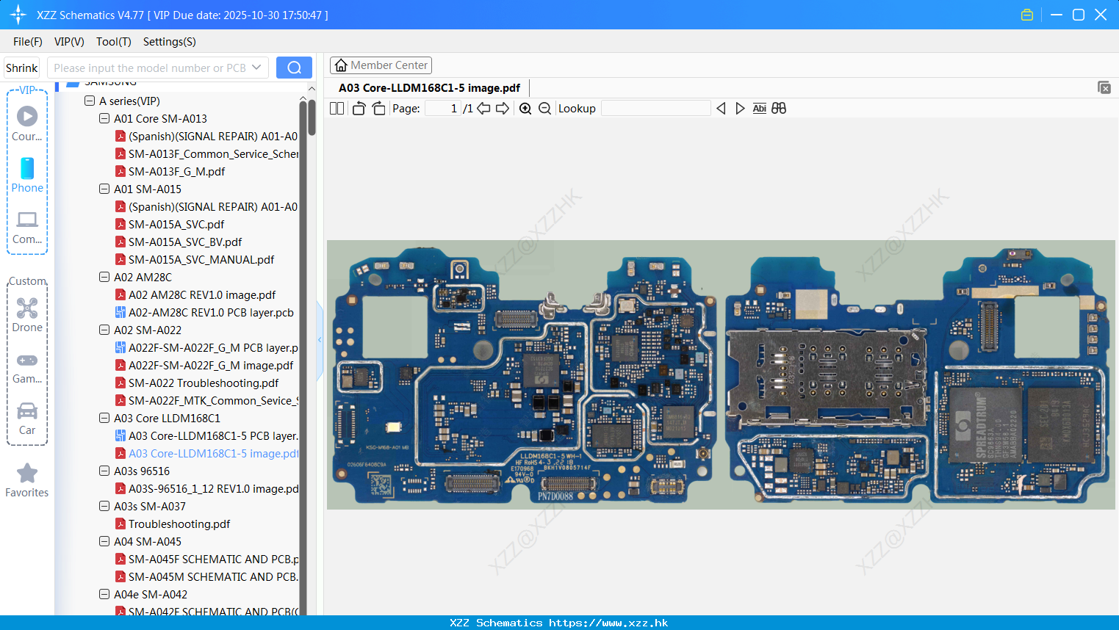Viewport: 1119px width, 630px height.
Task: Select the Phone category icon
Action: (27, 175)
